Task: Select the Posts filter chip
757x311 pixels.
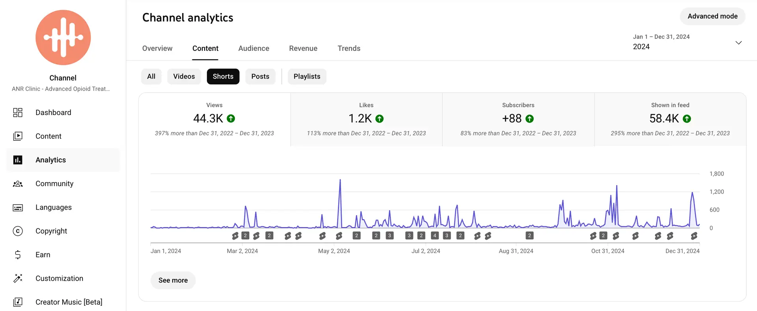Action: pos(260,76)
